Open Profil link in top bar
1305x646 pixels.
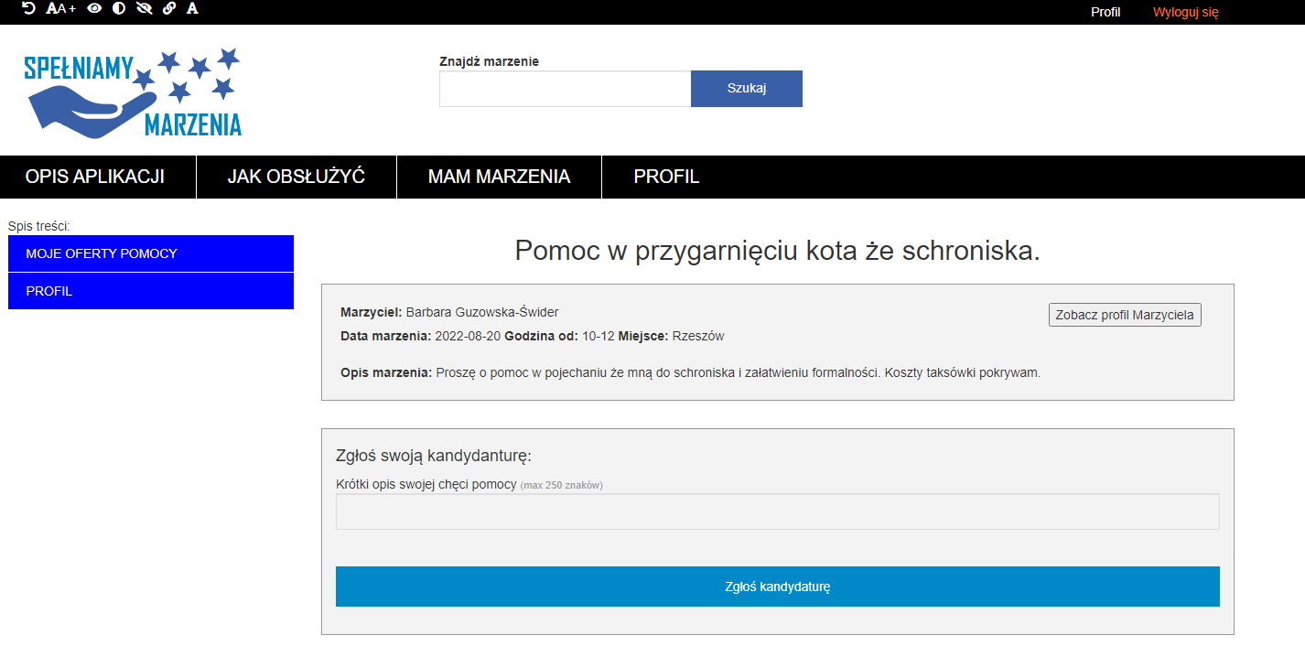tap(1105, 12)
